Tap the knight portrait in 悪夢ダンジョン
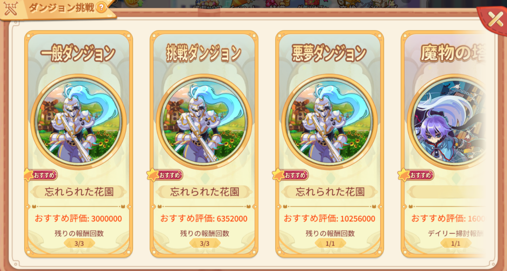This screenshot has width=507, height=271. tap(329, 121)
